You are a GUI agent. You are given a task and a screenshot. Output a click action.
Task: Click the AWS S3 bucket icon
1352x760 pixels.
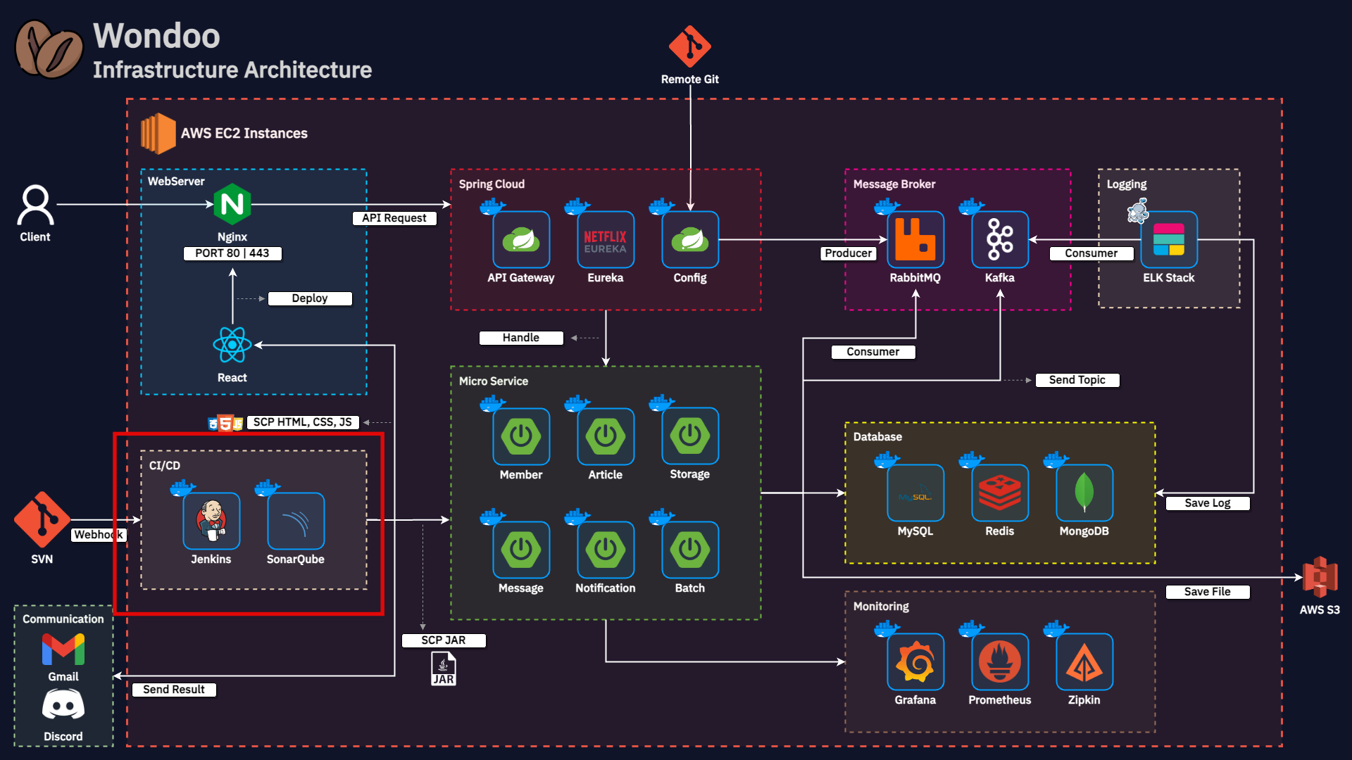[1320, 577]
